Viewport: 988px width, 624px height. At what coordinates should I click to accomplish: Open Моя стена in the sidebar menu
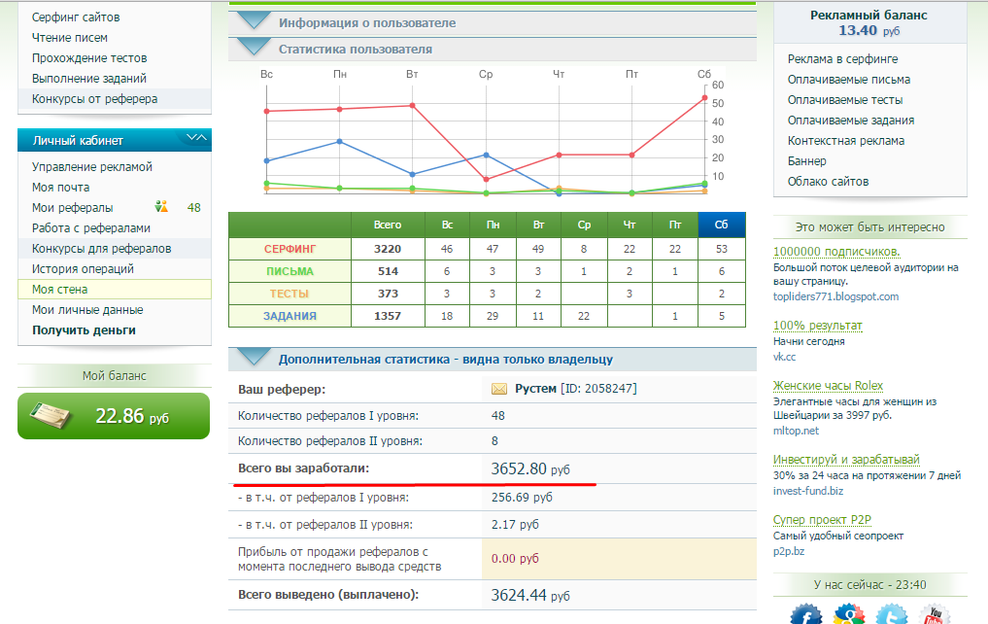click(59, 290)
